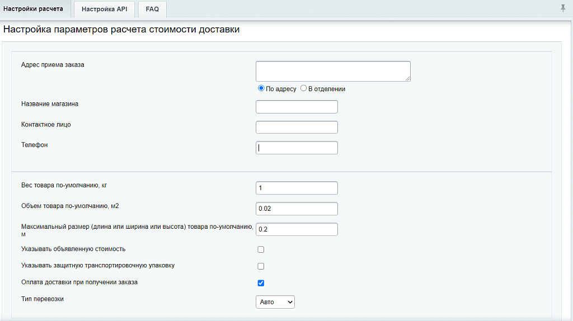Click into the Контактное лицо field
The height and width of the screenshot is (321, 573).
(x=297, y=127)
